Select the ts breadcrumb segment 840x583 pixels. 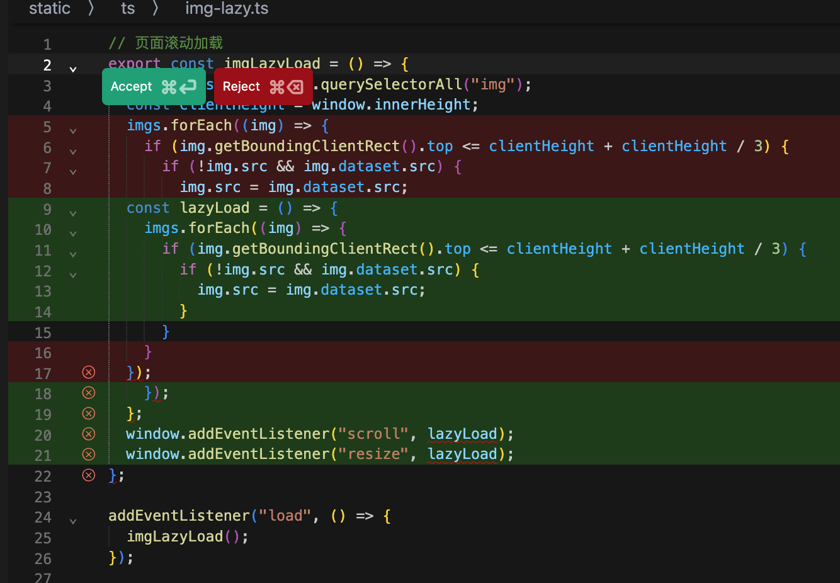tap(128, 9)
